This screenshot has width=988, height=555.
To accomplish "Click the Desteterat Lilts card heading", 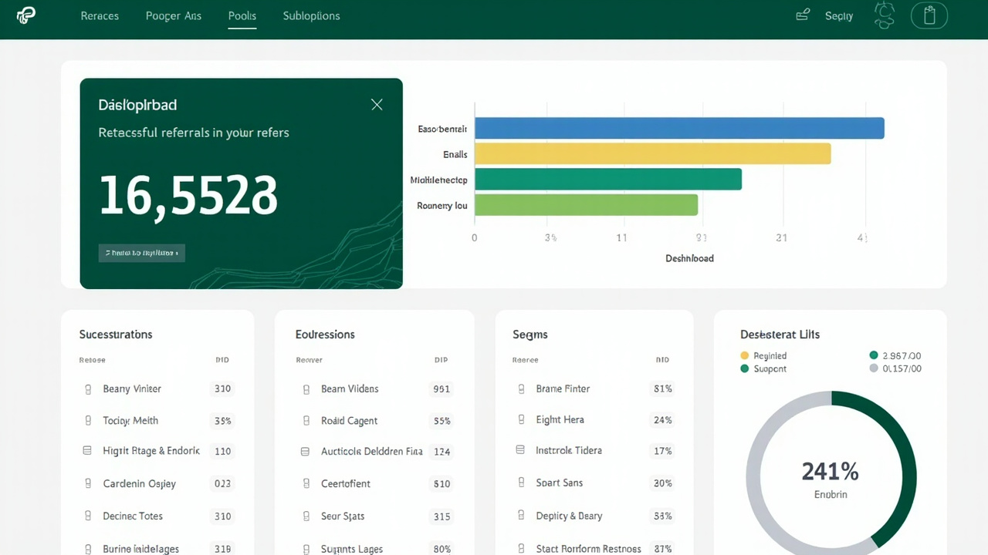I will pos(780,335).
